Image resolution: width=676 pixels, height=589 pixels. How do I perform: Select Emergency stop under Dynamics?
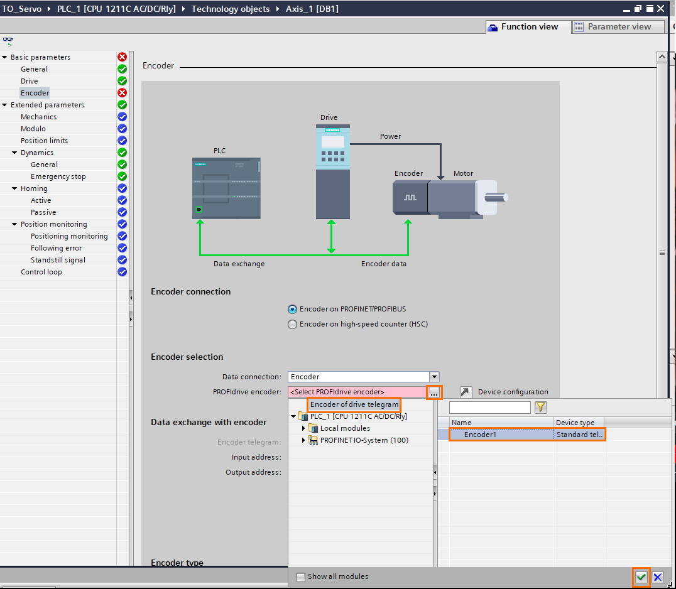click(x=58, y=176)
